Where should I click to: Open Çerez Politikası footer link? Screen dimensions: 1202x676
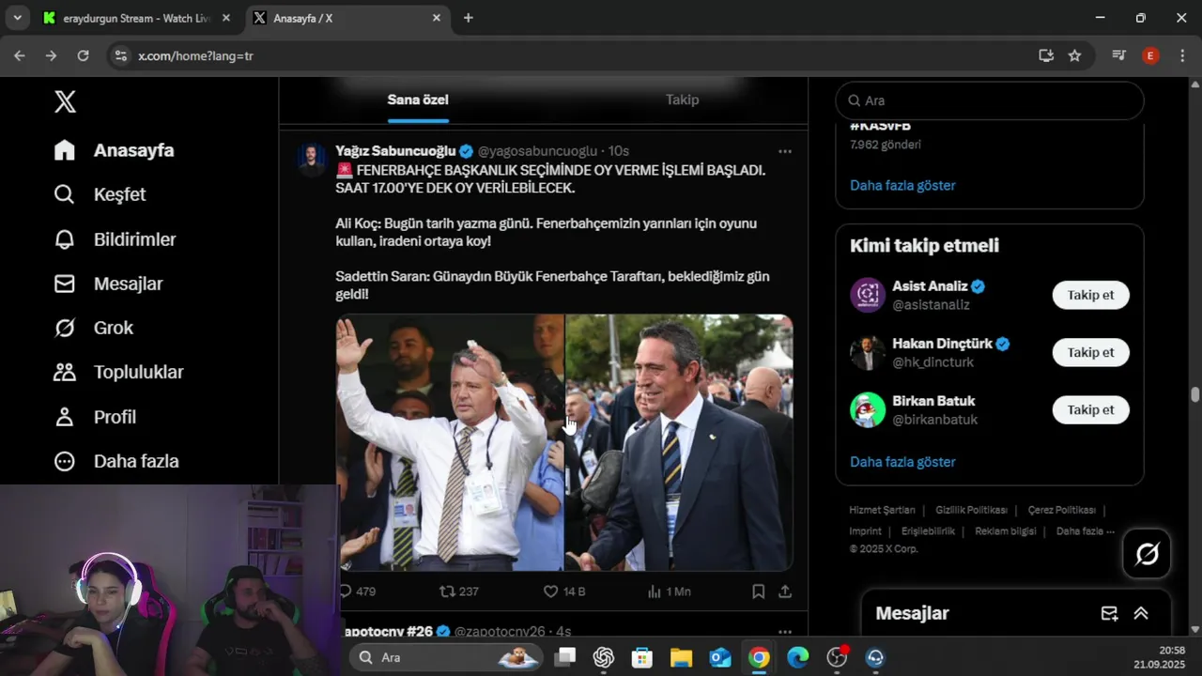coord(1061,510)
